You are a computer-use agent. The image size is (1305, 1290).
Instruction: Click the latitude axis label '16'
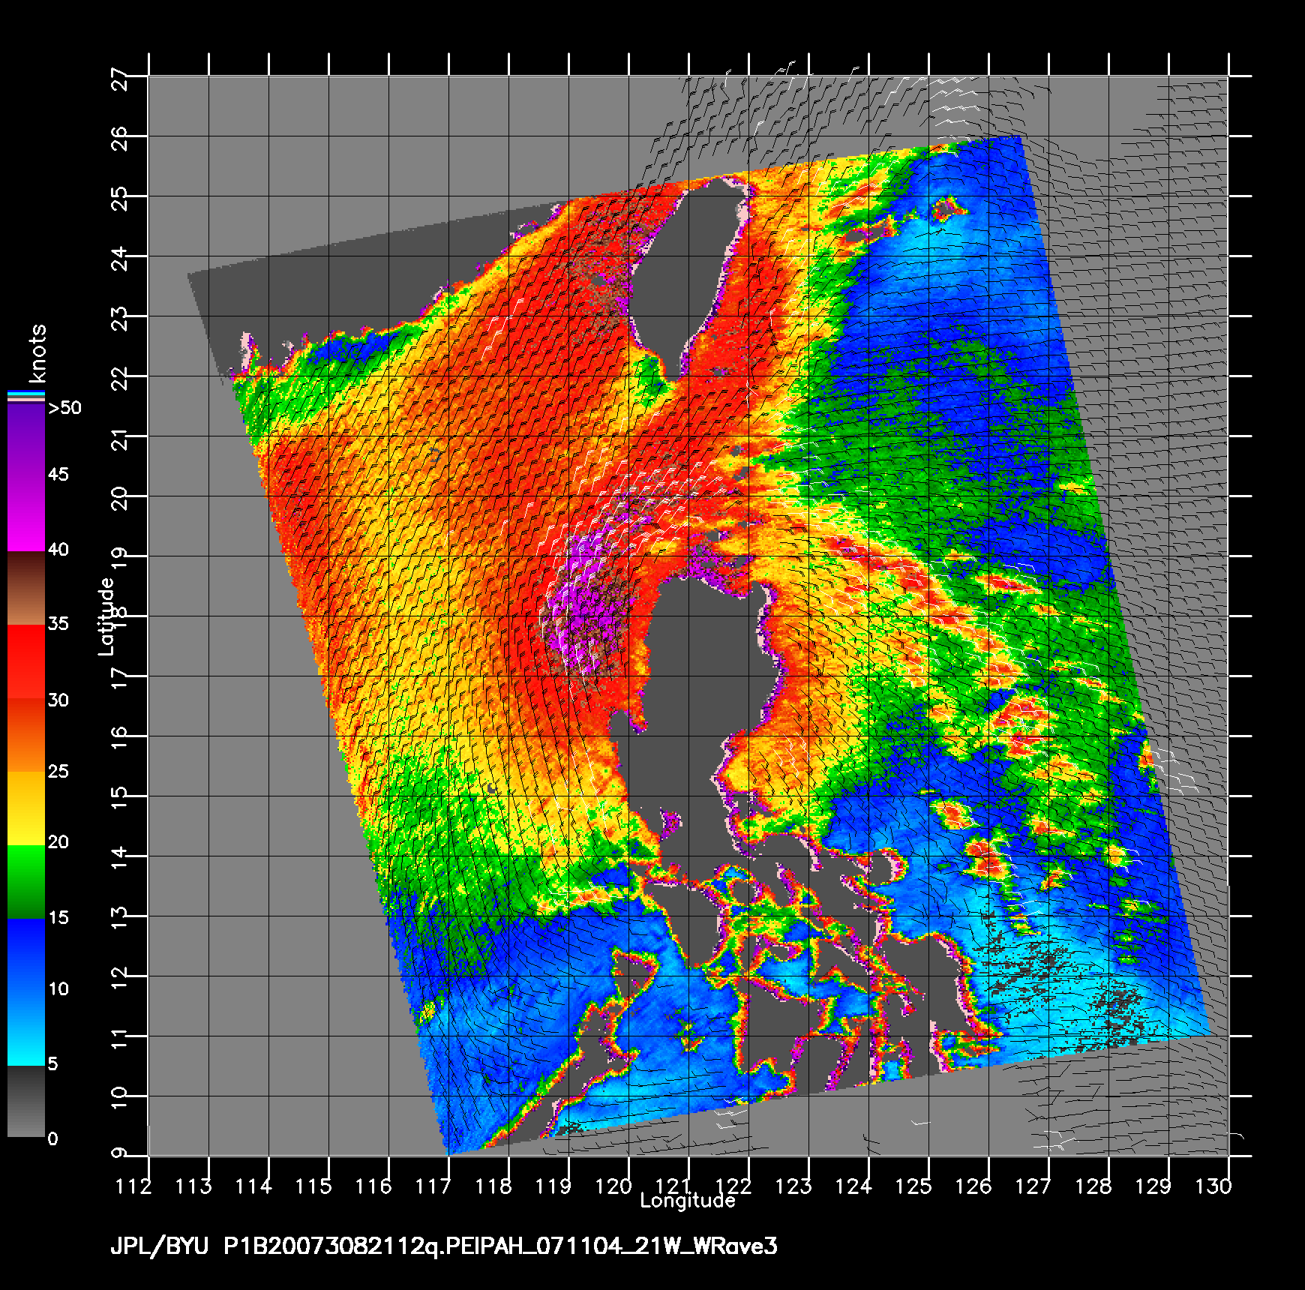pyautogui.click(x=120, y=739)
